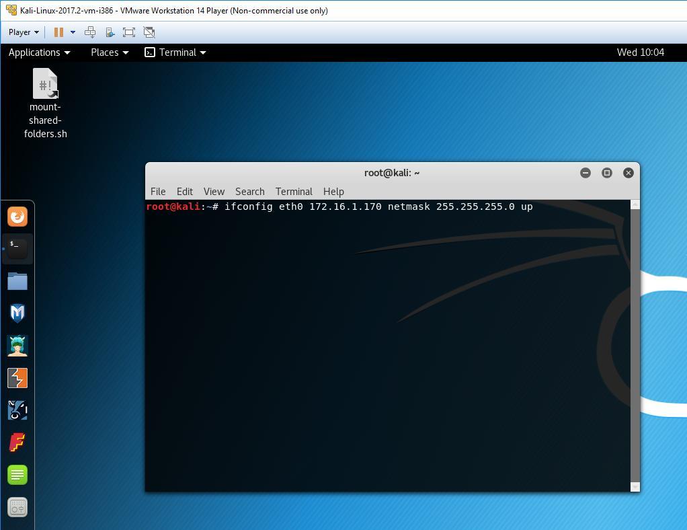
Task: Open Maltego from the dock
Action: 17,410
